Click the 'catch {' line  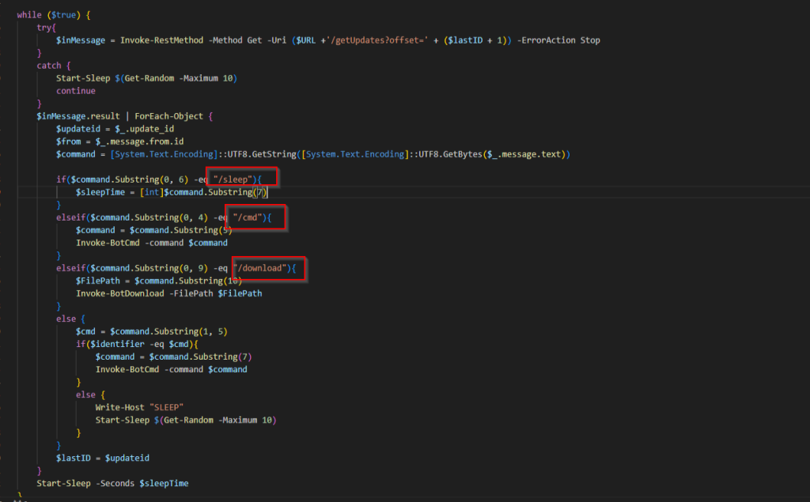click(54, 66)
